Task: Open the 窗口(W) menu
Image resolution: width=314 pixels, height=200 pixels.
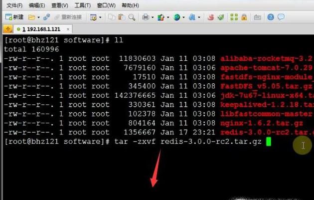Action: 106,5
